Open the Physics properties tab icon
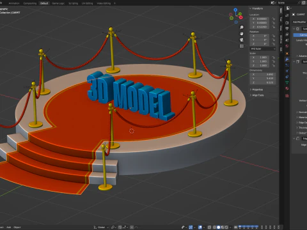307x230 pixels. click(287, 71)
